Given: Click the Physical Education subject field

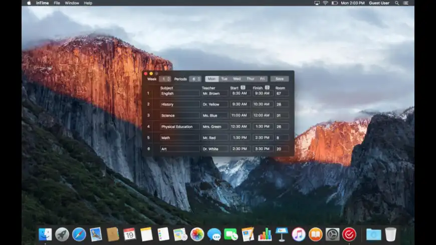Looking at the screenshot, I should click(x=179, y=126).
